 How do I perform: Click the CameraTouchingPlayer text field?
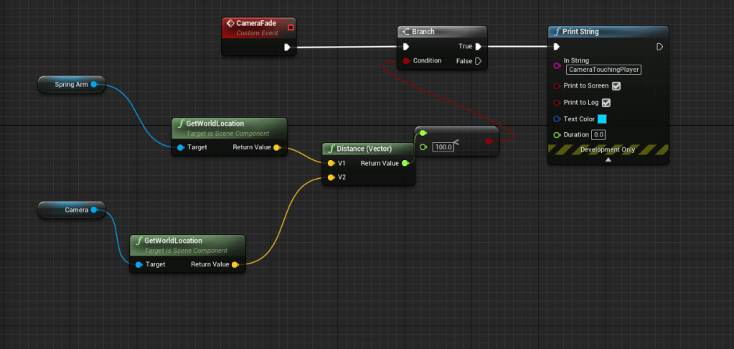(603, 70)
